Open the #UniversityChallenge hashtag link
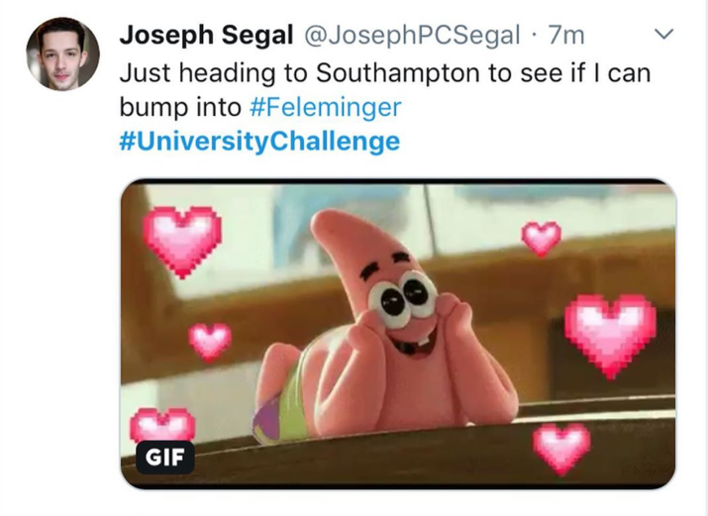The height and width of the screenshot is (516, 708). point(259,142)
